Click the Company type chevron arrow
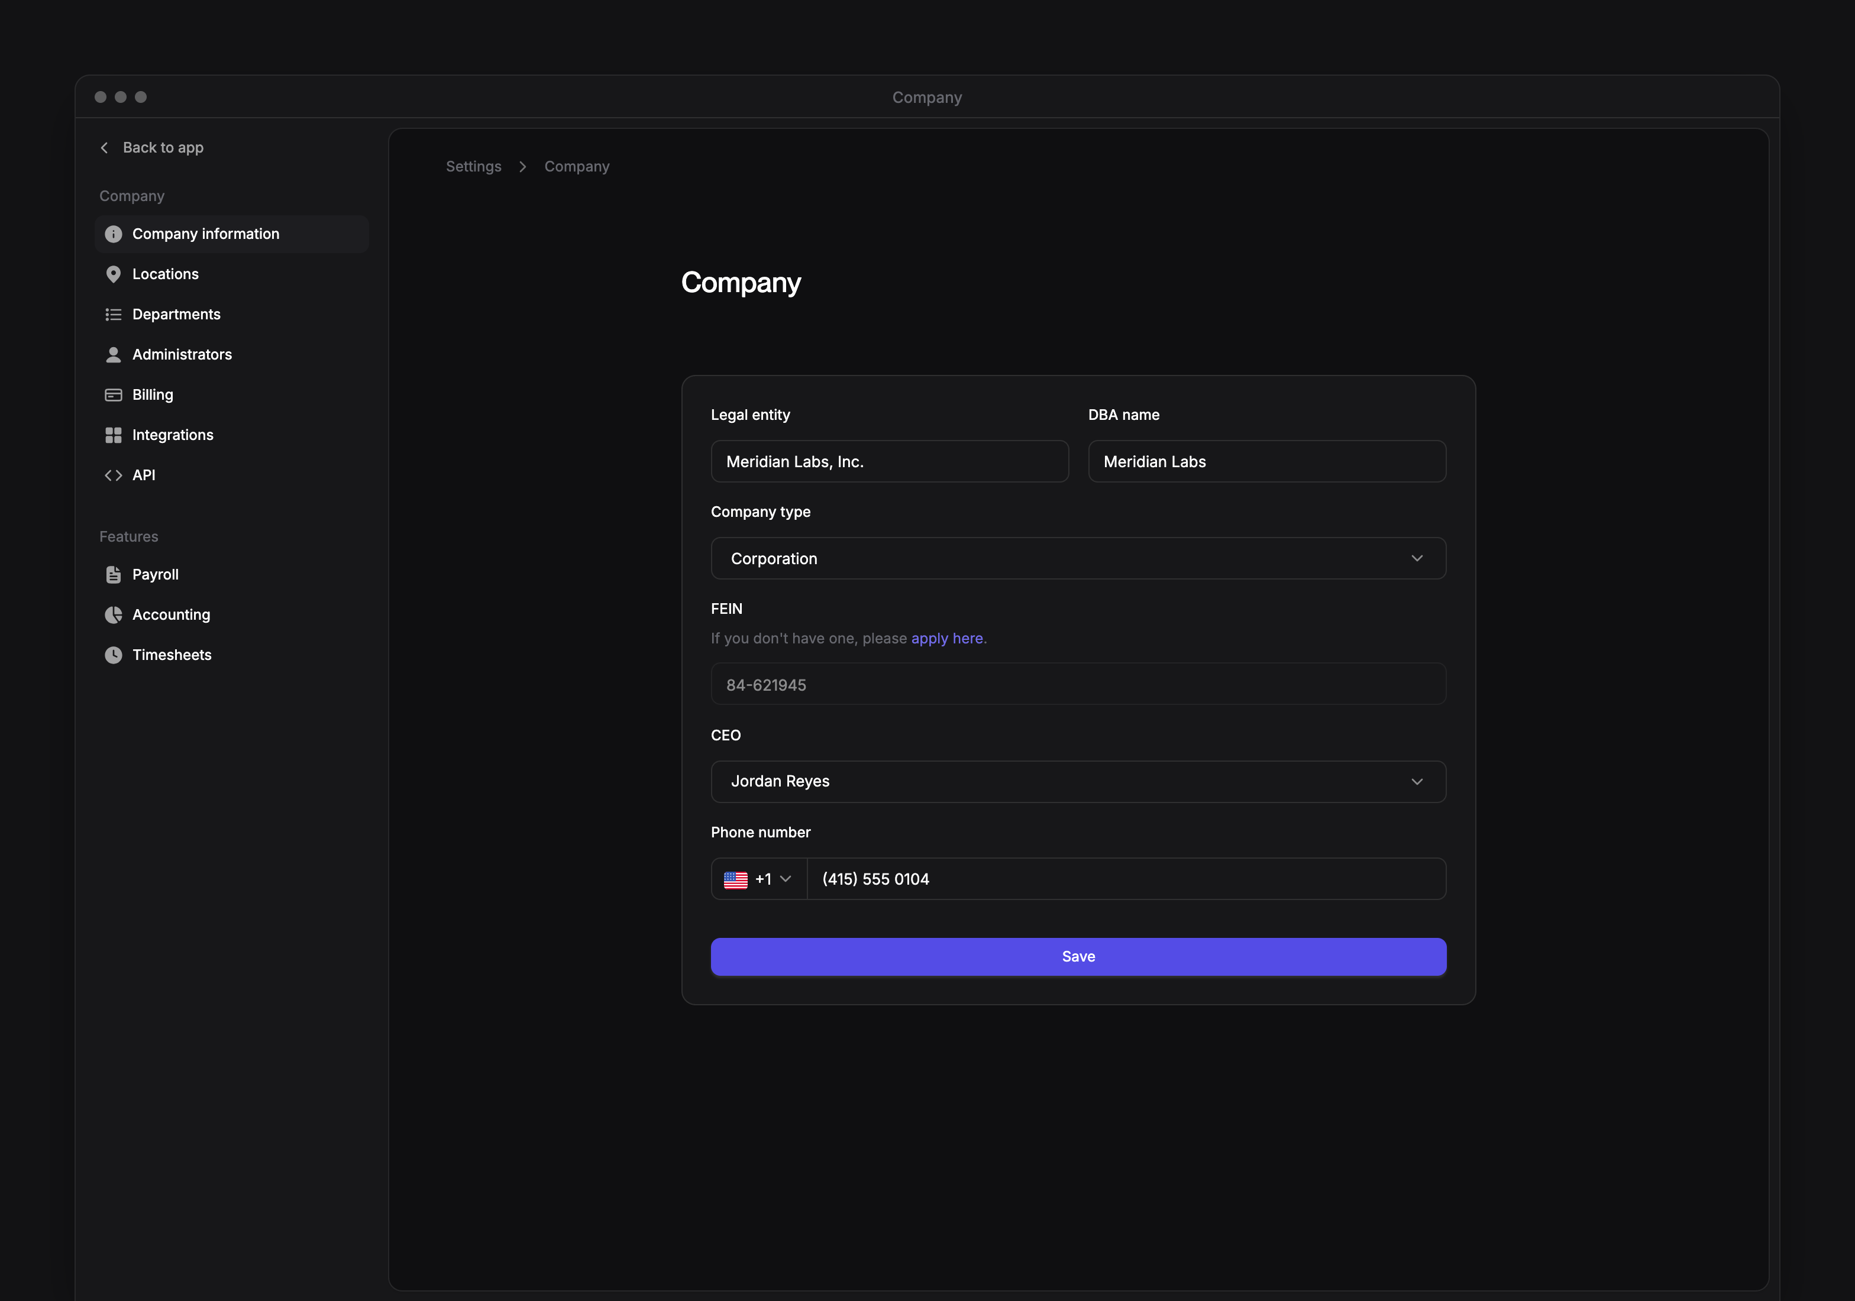1855x1301 pixels. 1417,559
